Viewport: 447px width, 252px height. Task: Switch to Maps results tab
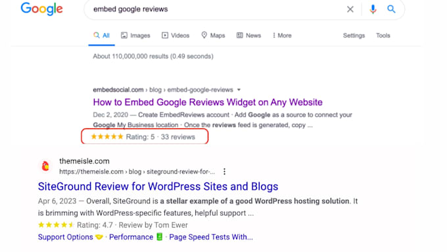tap(213, 36)
